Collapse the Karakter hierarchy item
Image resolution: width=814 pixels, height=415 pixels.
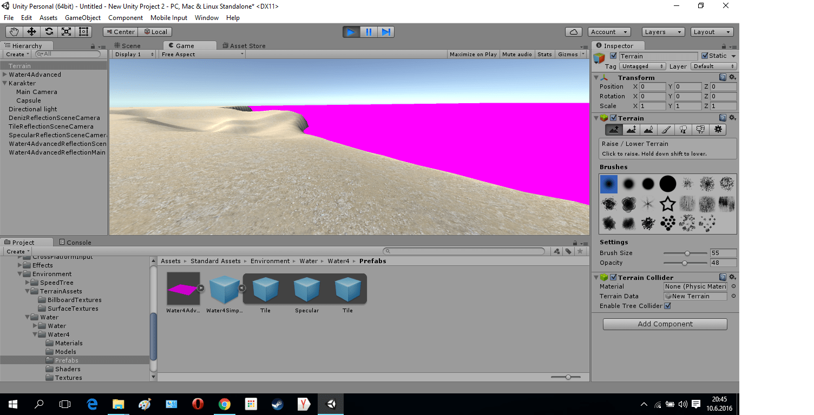5,83
